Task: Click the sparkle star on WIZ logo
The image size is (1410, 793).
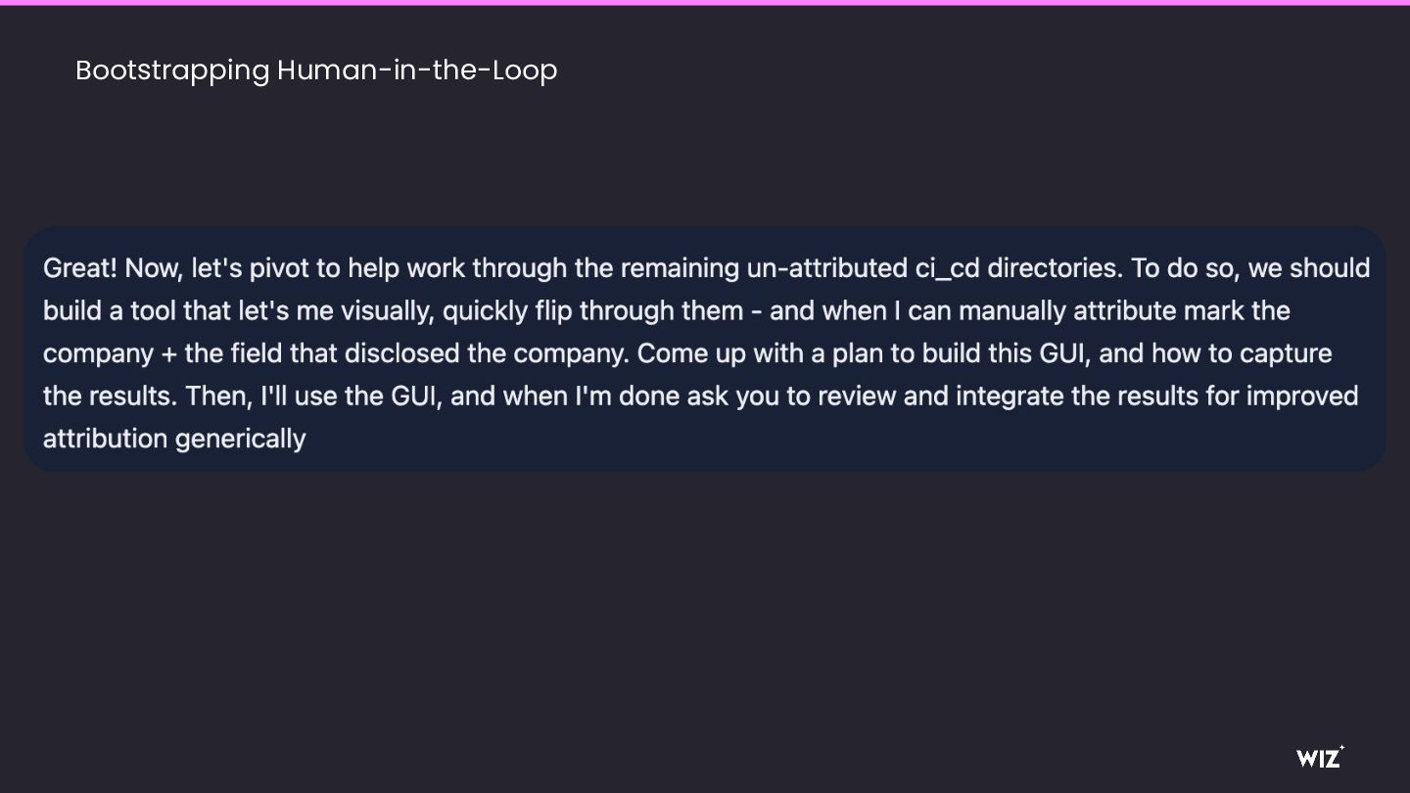Action: click(x=1341, y=748)
